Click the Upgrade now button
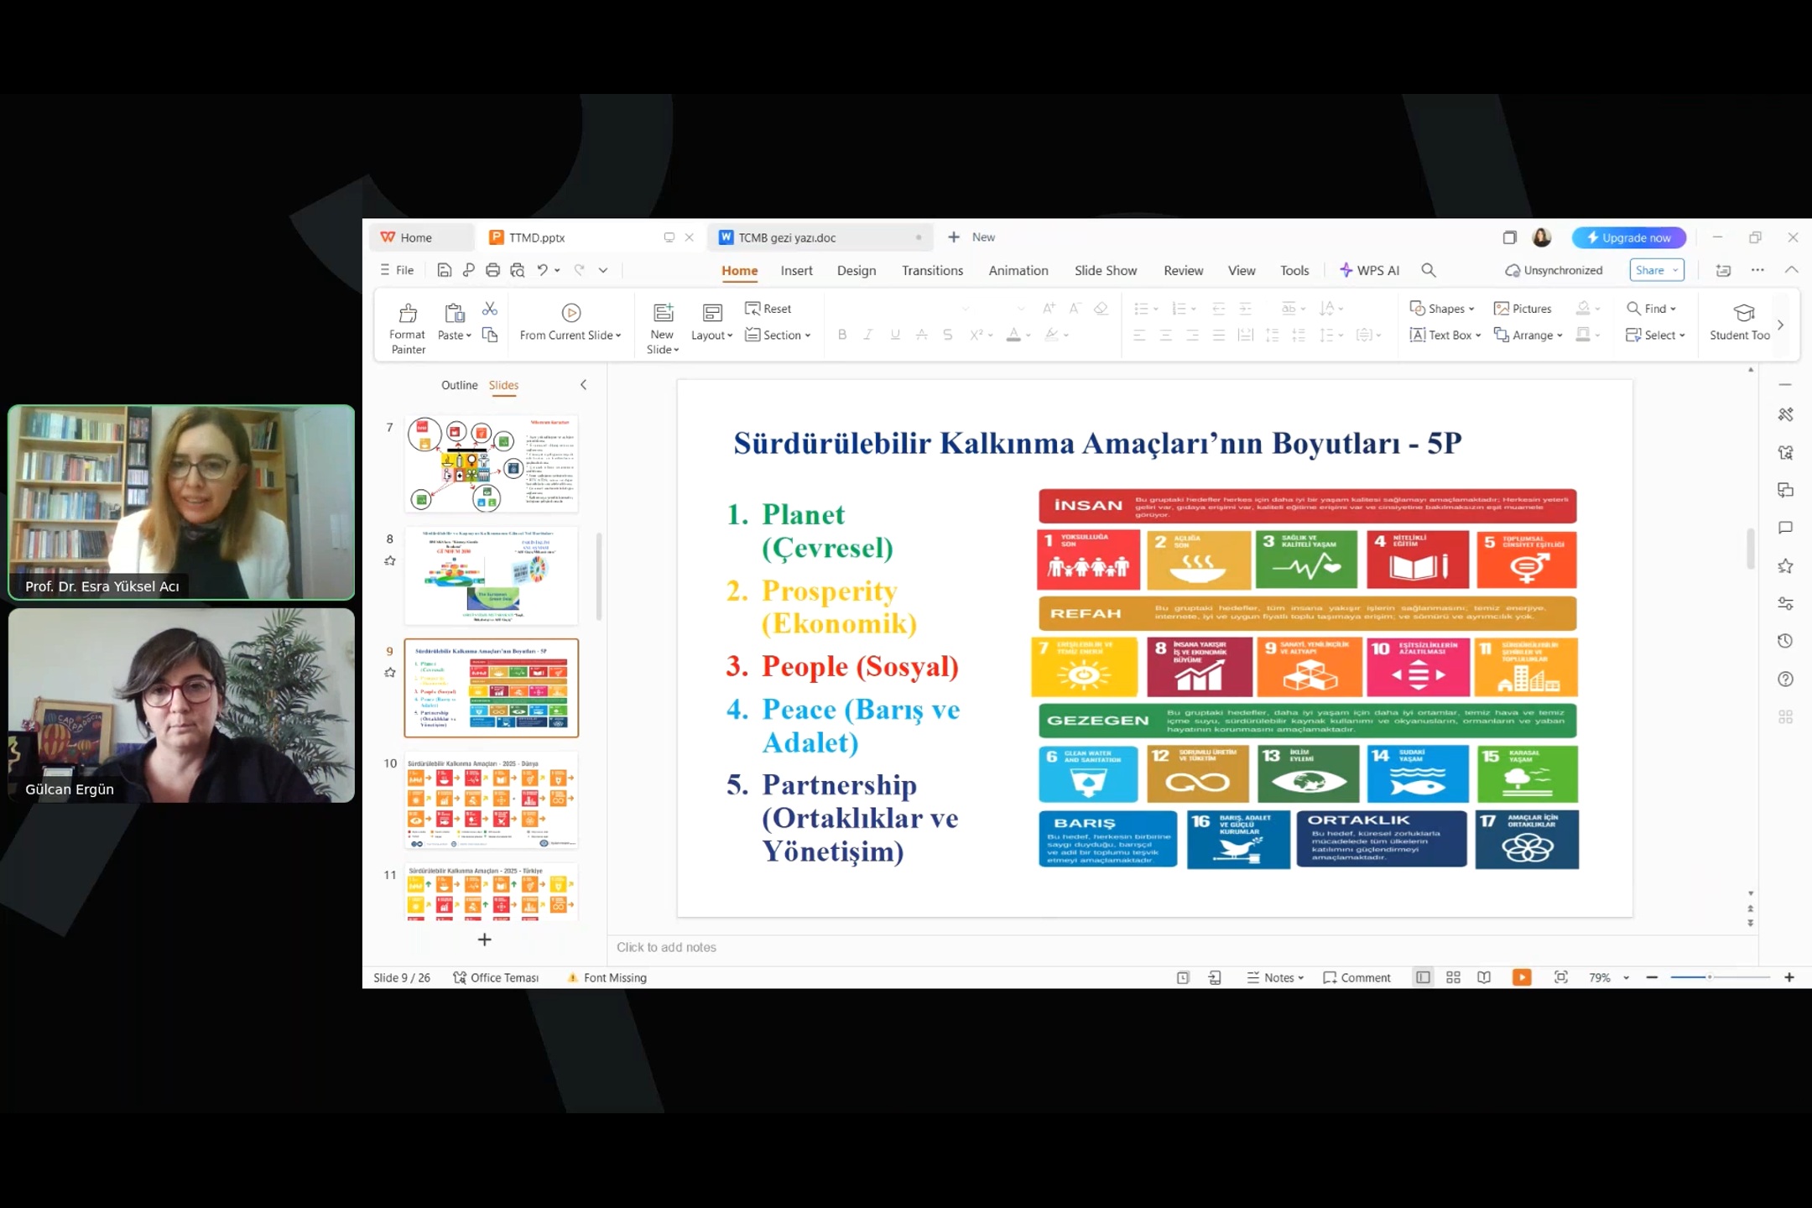Viewport: 1812px width, 1208px height. [x=1628, y=237]
